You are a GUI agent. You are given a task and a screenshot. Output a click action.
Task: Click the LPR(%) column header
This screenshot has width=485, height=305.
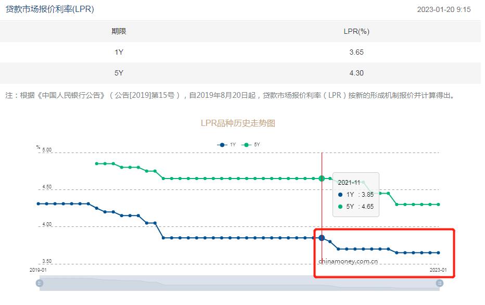pyautogui.click(x=355, y=31)
